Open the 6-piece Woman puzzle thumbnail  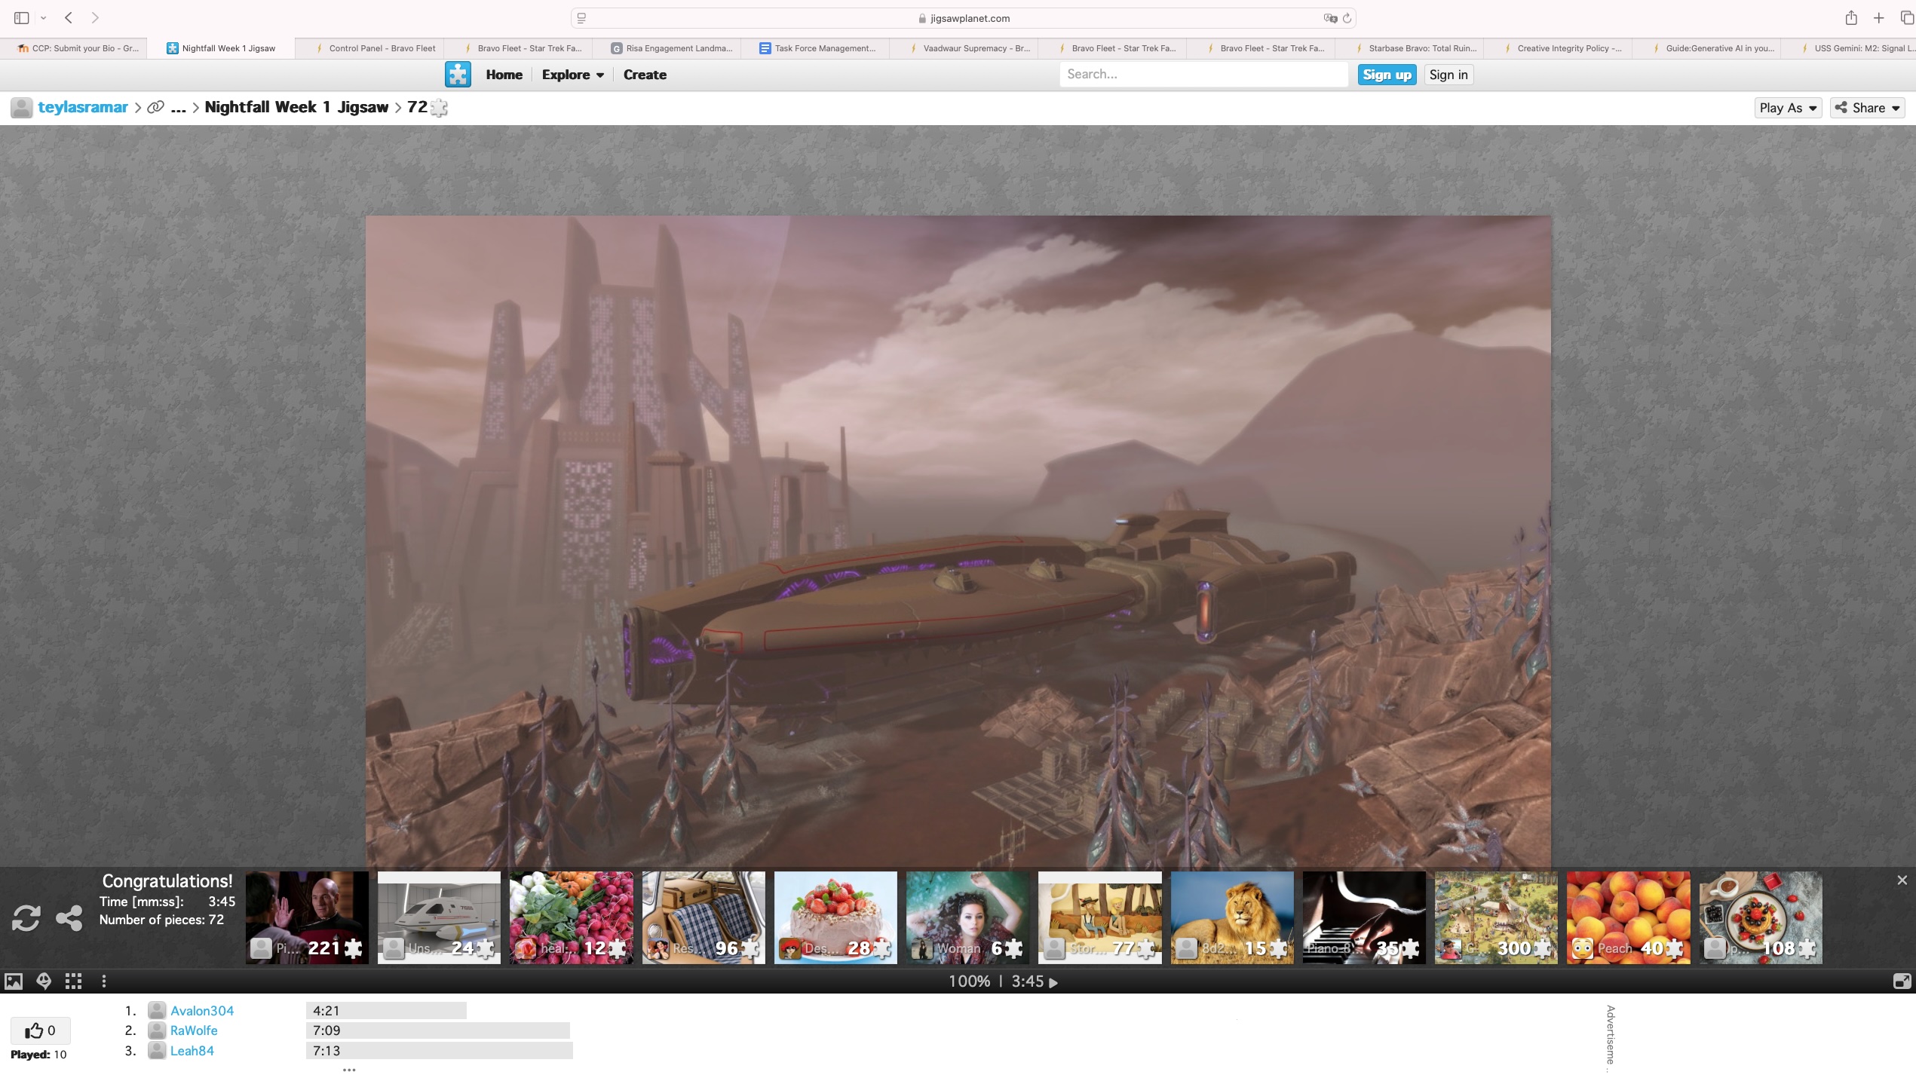pyautogui.click(x=967, y=917)
